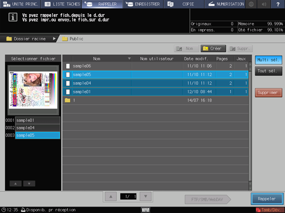
Task: Go to previous page of file list
Action: click(x=111, y=197)
